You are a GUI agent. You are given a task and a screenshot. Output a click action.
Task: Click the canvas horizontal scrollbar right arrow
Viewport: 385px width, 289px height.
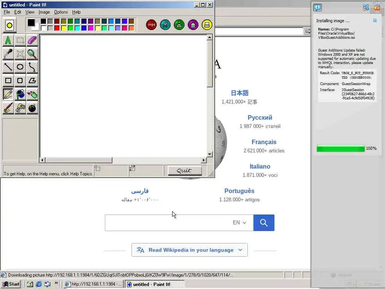[203, 160]
